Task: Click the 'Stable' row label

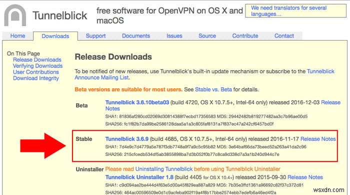Action: coord(84,139)
